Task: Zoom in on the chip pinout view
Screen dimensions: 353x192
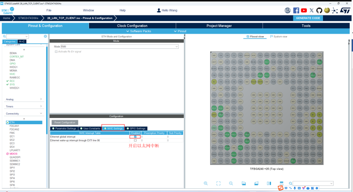Action: point(206,183)
